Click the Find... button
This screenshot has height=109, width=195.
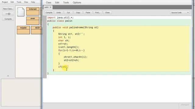click(x=97, y=13)
